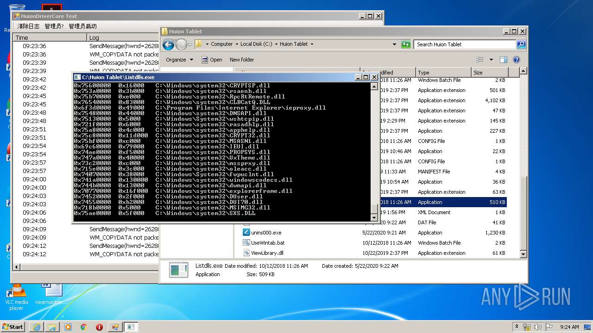This screenshot has height=333, width=593.
Task: Click the console window scrollbar up arrow
Action: [x=374, y=86]
